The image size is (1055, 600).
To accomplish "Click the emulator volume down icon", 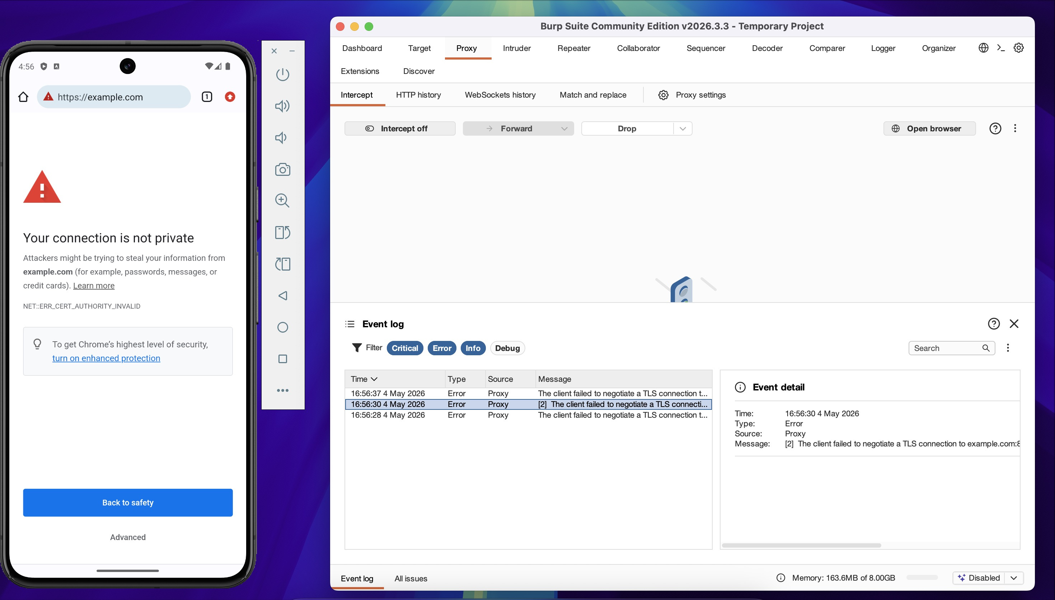I will (281, 138).
